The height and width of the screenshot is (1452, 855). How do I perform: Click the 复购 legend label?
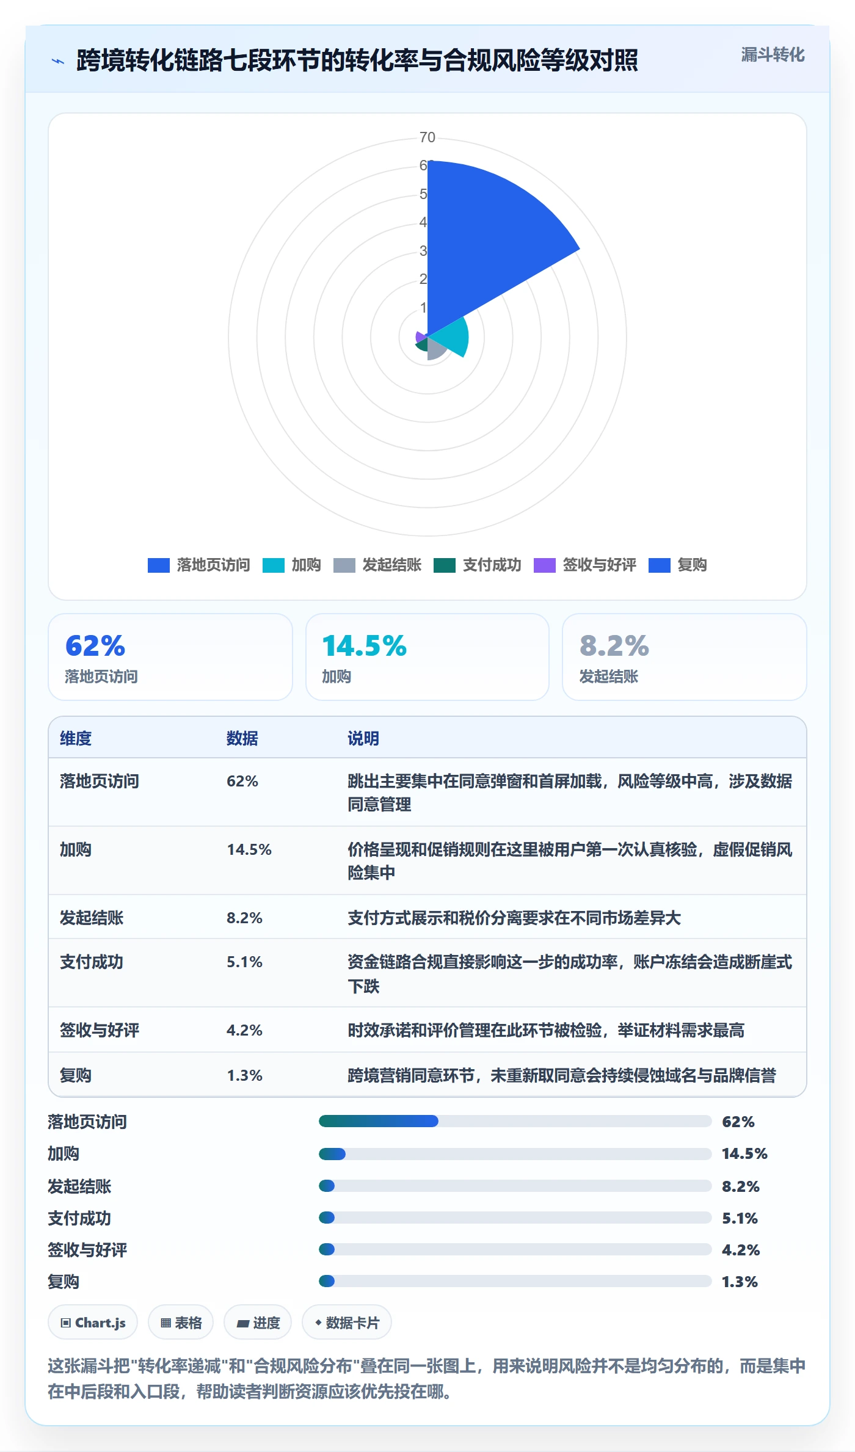pyautogui.click(x=692, y=565)
